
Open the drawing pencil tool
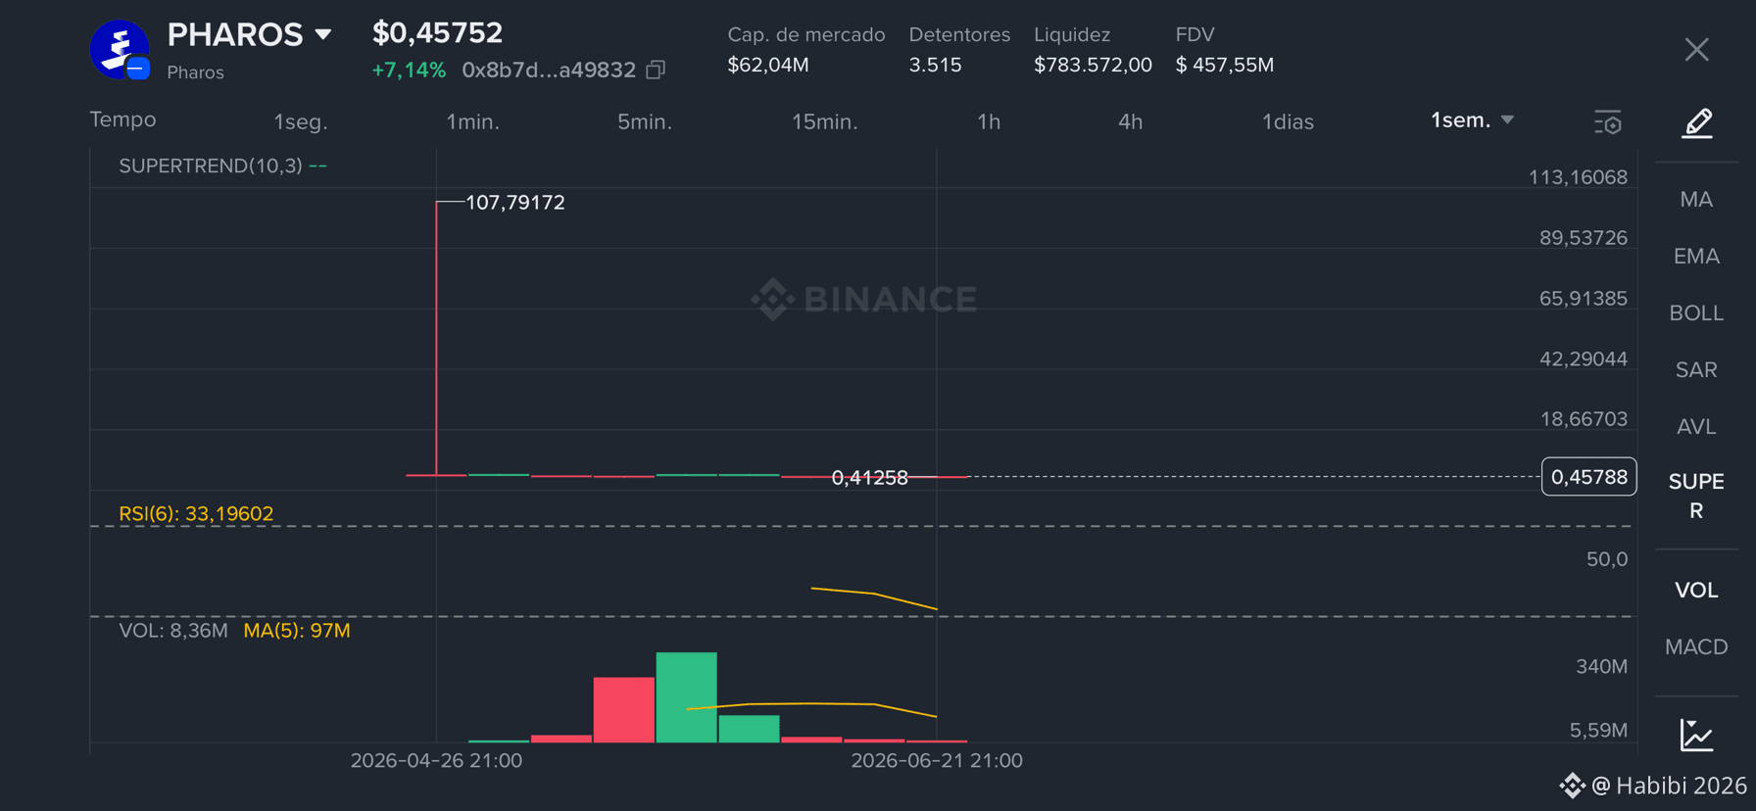click(x=1696, y=123)
